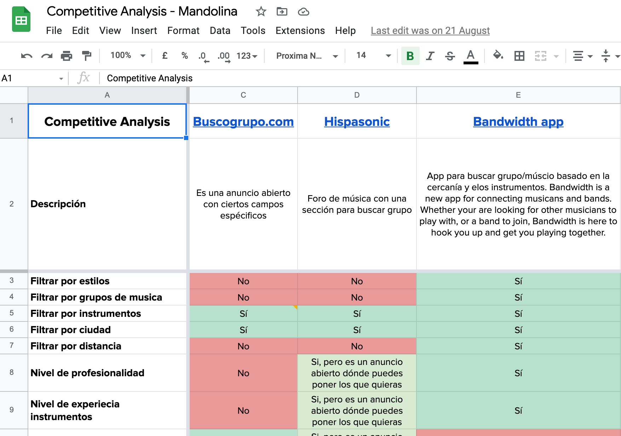621x436 pixels.
Task: Apply currency format with the £ icon
Action: tap(164, 56)
